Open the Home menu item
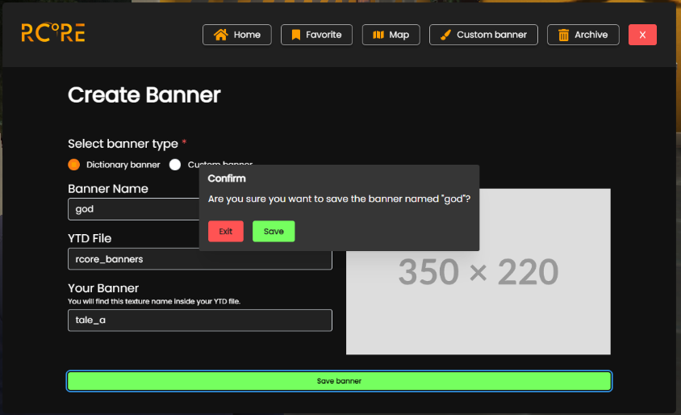 tap(247, 35)
